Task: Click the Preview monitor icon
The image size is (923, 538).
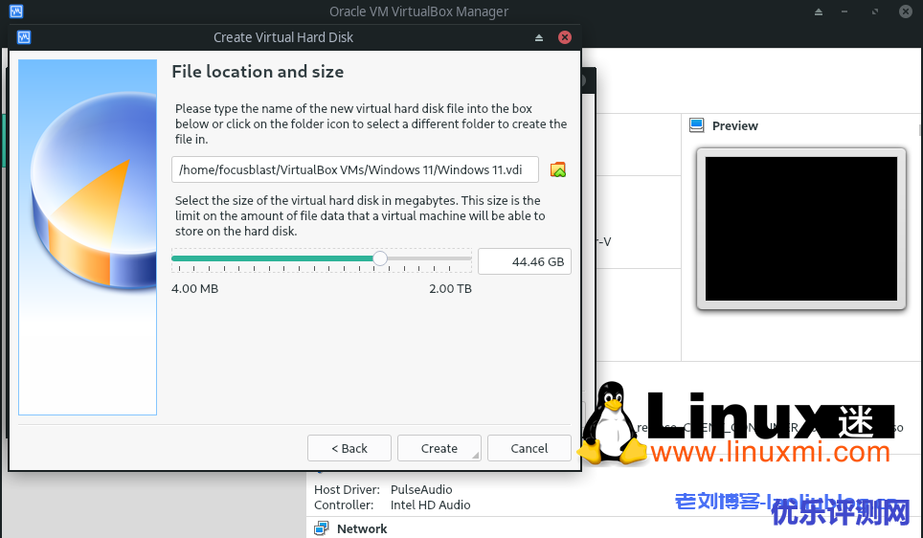Action: (x=696, y=125)
